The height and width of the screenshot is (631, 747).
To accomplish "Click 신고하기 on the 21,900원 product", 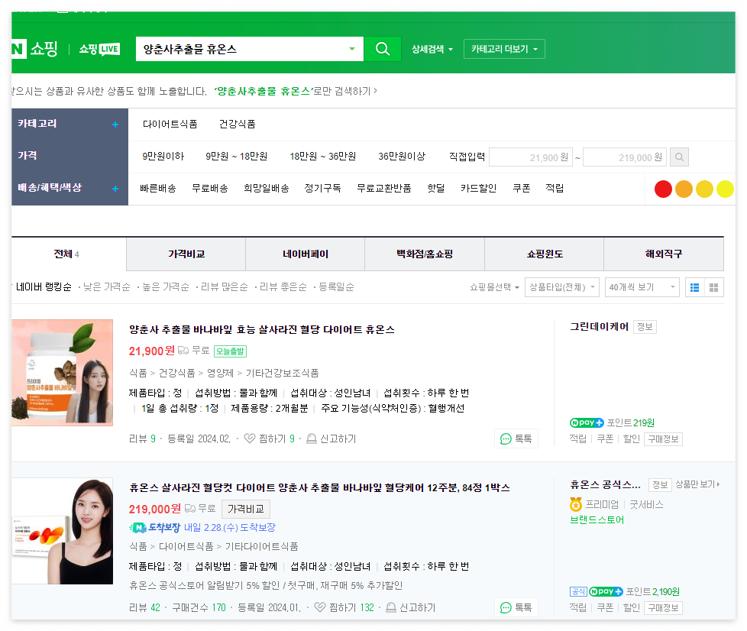I will [331, 438].
